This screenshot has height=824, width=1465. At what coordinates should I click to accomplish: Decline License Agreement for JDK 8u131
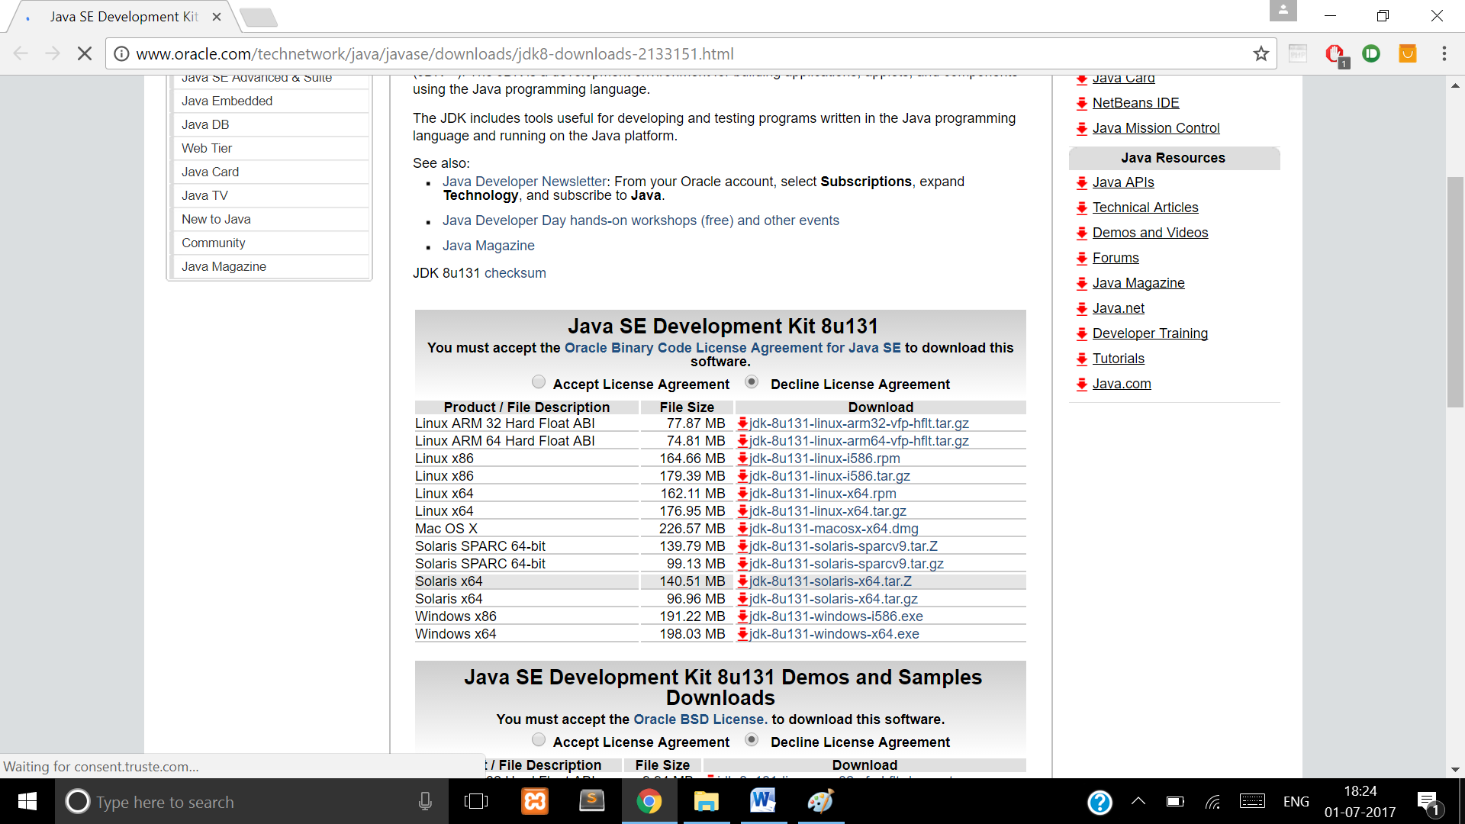click(752, 381)
